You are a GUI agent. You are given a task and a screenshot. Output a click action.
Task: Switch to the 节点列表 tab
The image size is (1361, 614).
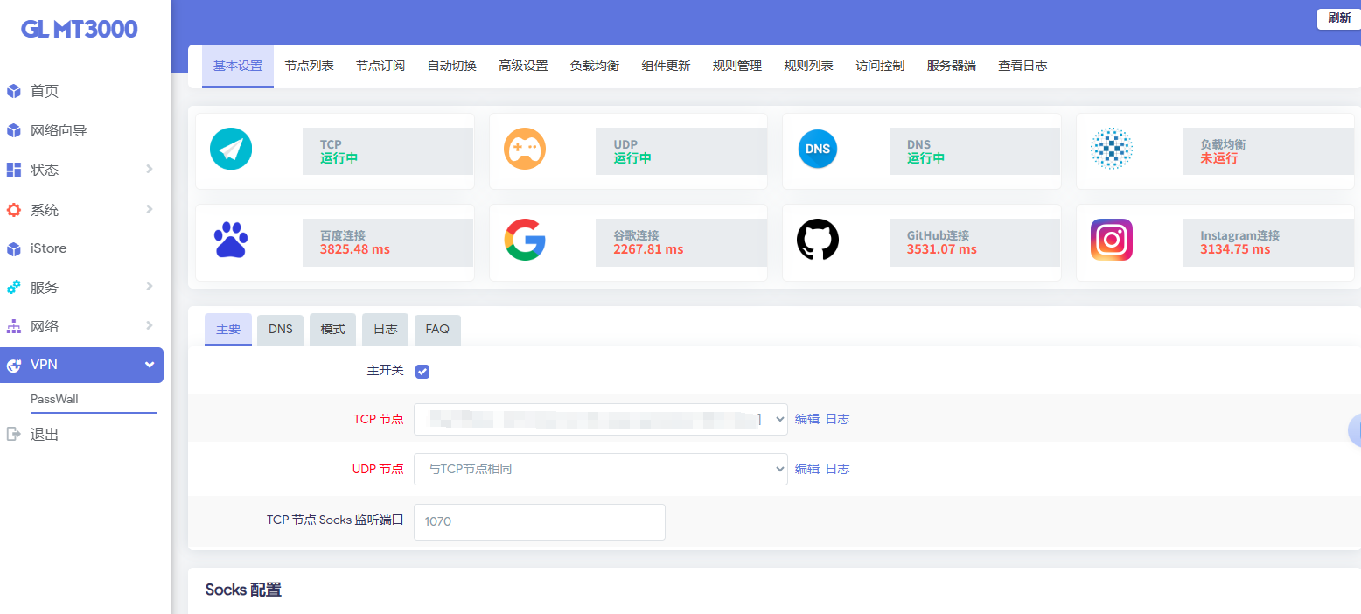point(309,66)
